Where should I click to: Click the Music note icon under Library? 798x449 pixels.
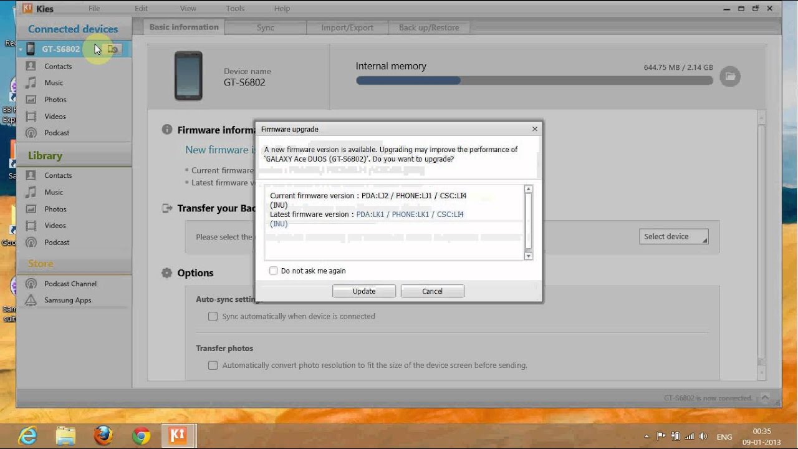coord(31,192)
